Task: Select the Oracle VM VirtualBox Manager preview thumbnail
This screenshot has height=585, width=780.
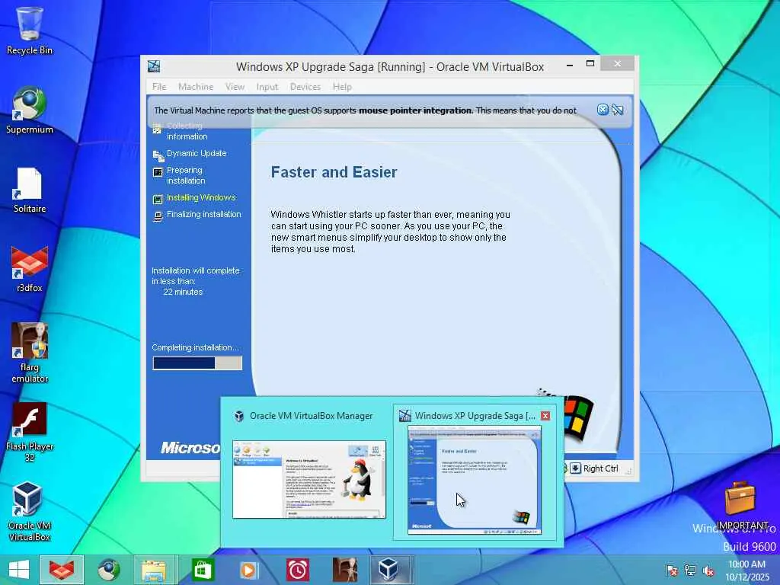Action: coord(309,480)
